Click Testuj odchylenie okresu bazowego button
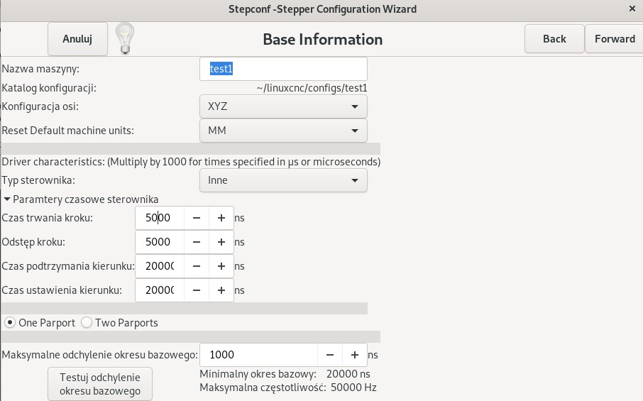643x401 pixels. point(100,384)
